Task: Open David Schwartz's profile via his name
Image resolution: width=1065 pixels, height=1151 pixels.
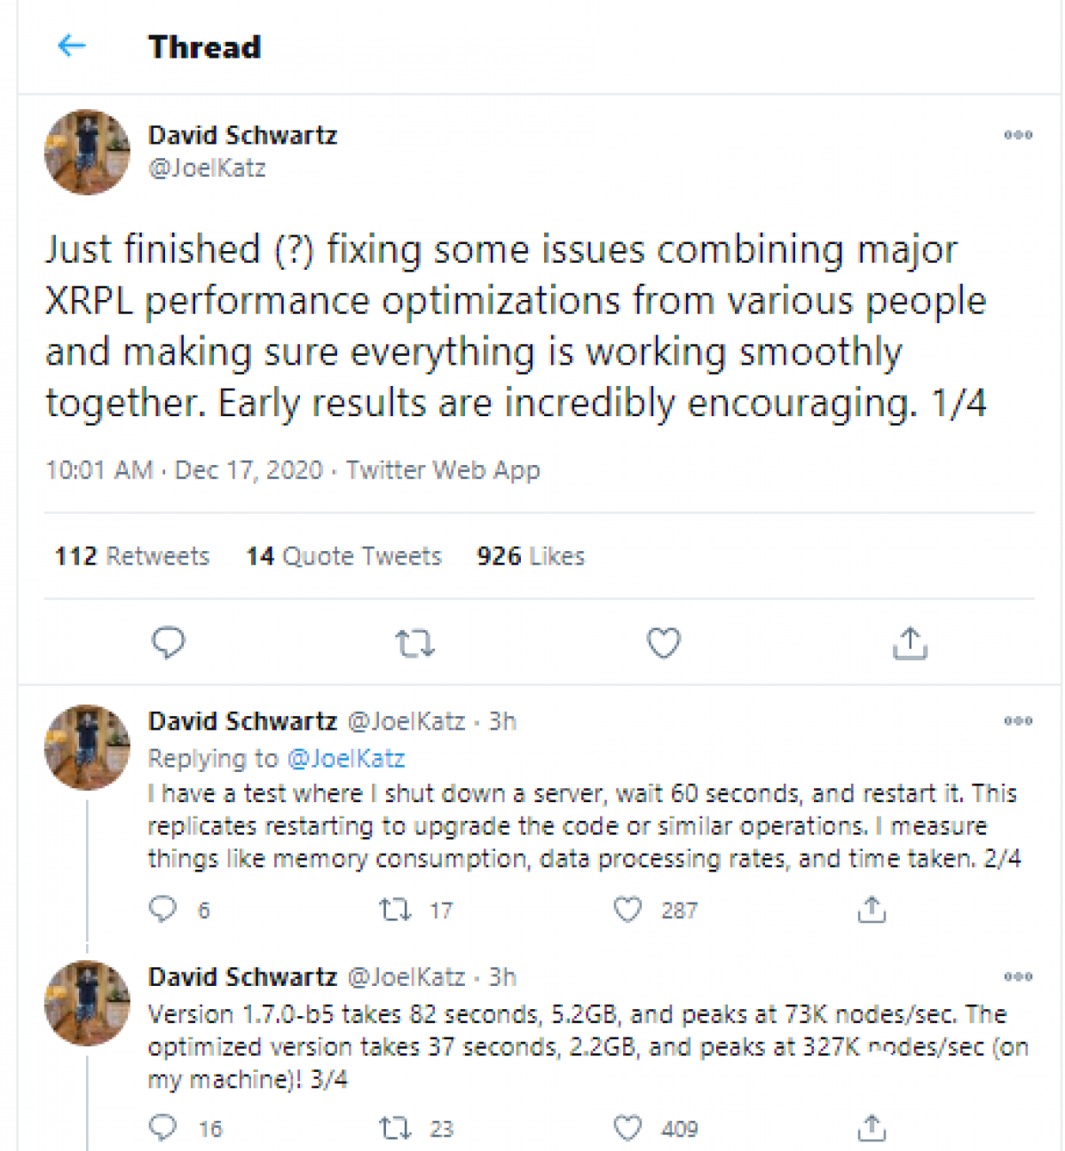Action: click(242, 135)
